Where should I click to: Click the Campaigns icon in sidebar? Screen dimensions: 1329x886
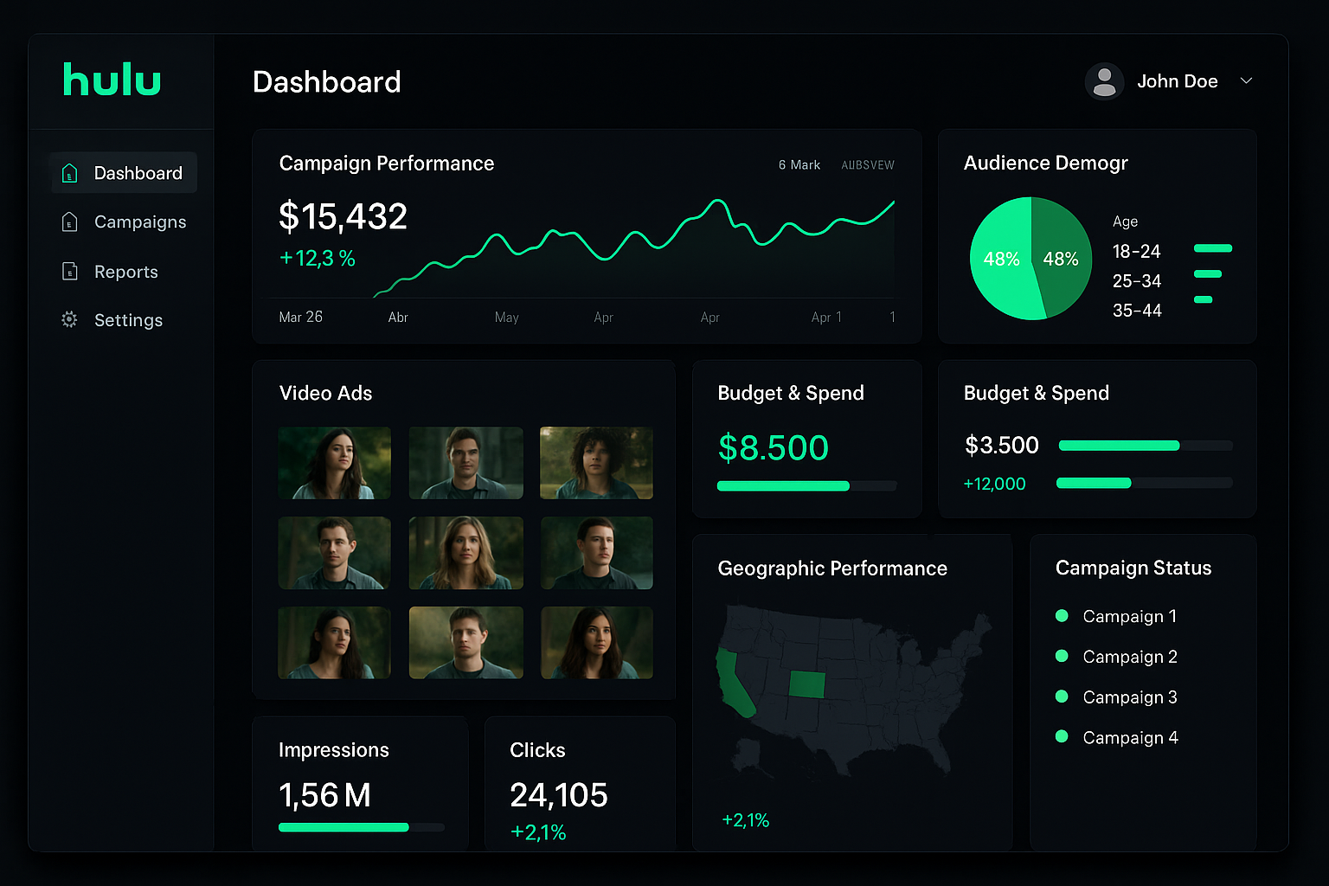pos(70,222)
